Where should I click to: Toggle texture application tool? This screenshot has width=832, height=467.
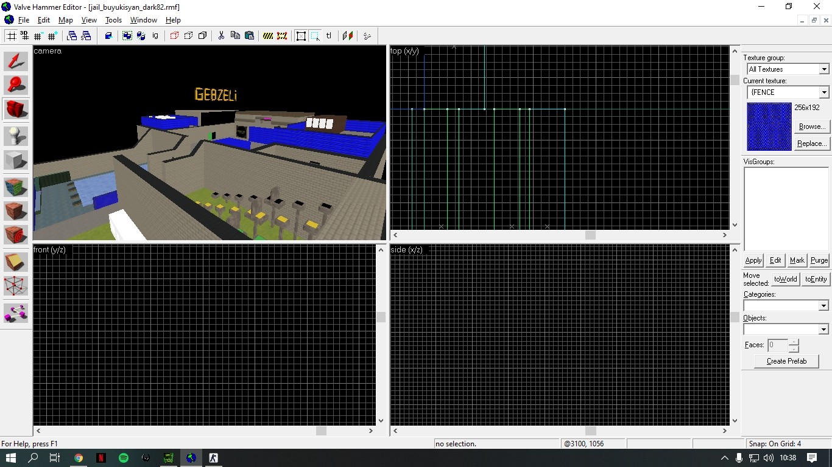tap(16, 187)
